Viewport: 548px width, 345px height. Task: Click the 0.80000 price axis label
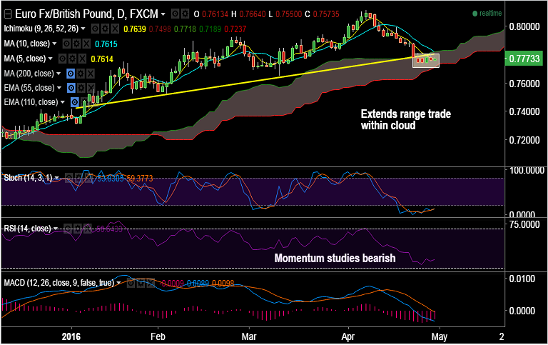tap(524, 26)
